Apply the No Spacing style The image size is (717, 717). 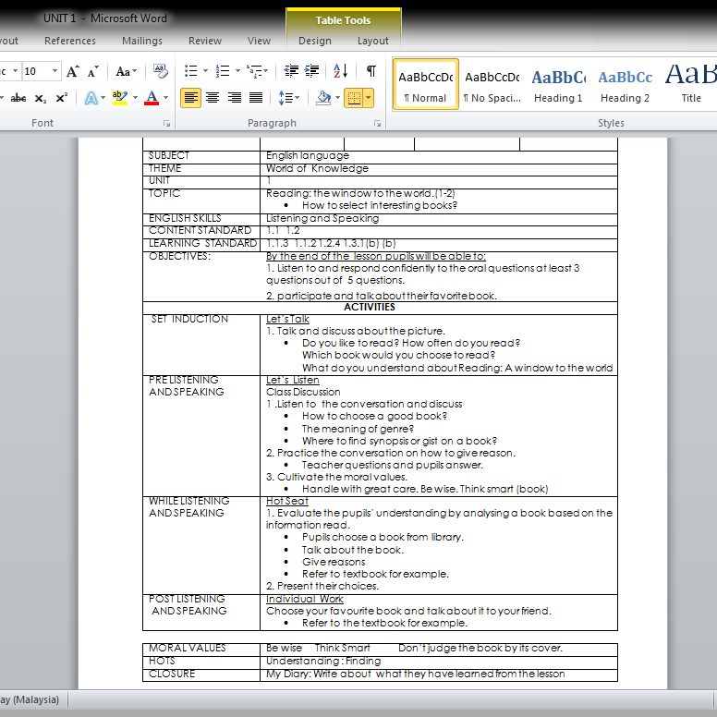coord(492,84)
